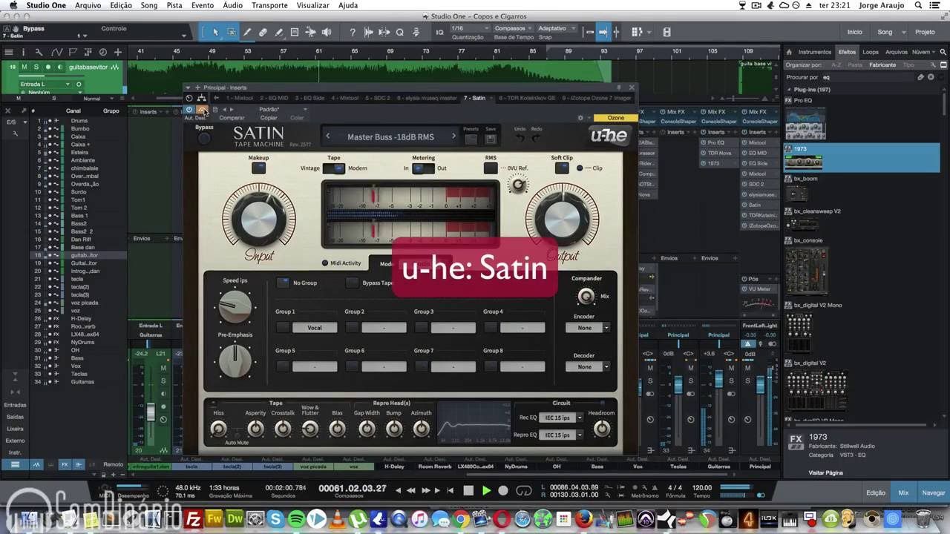
Task: Click the IQ quantize icon
Action: [x=439, y=33]
